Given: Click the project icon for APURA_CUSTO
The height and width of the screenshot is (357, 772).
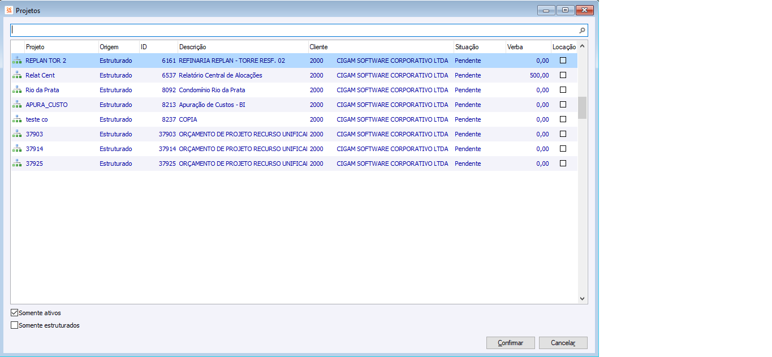Looking at the screenshot, I should pyautogui.click(x=17, y=105).
